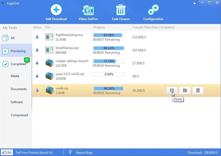
Task: Click the 107.4KB/S transfer rate
Action: coord(139,50)
